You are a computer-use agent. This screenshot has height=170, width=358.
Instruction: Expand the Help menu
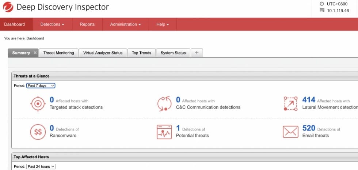pos(163,24)
